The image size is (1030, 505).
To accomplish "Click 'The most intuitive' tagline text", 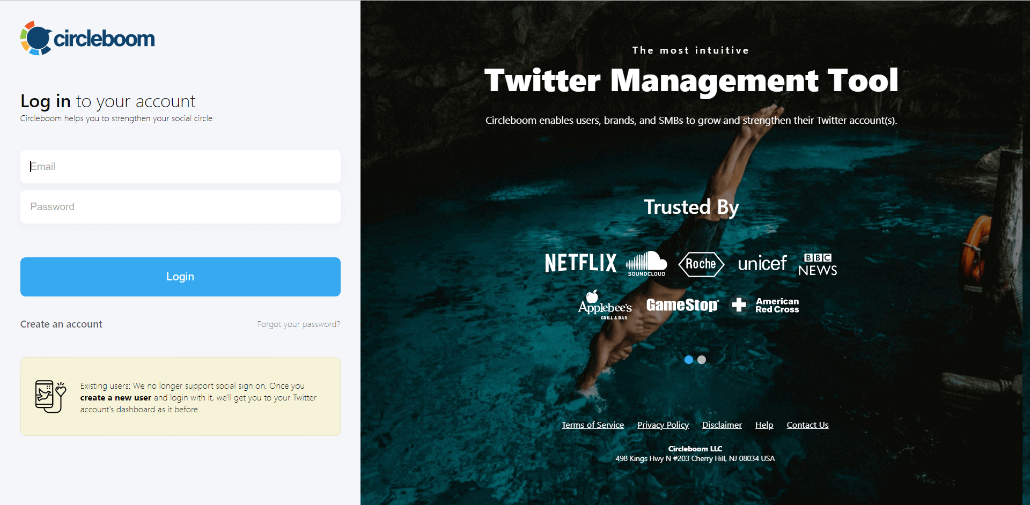I will coord(690,50).
